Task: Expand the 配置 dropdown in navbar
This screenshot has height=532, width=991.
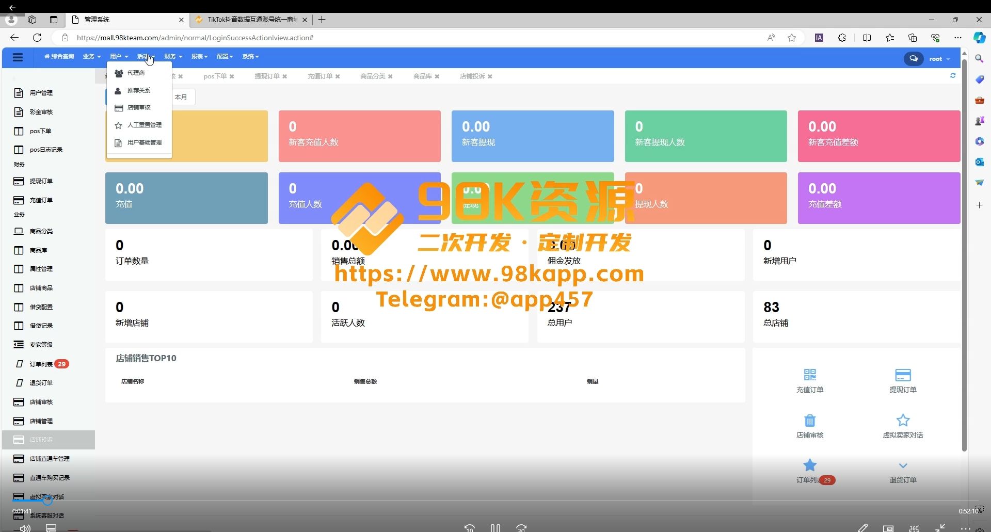Action: (225, 57)
